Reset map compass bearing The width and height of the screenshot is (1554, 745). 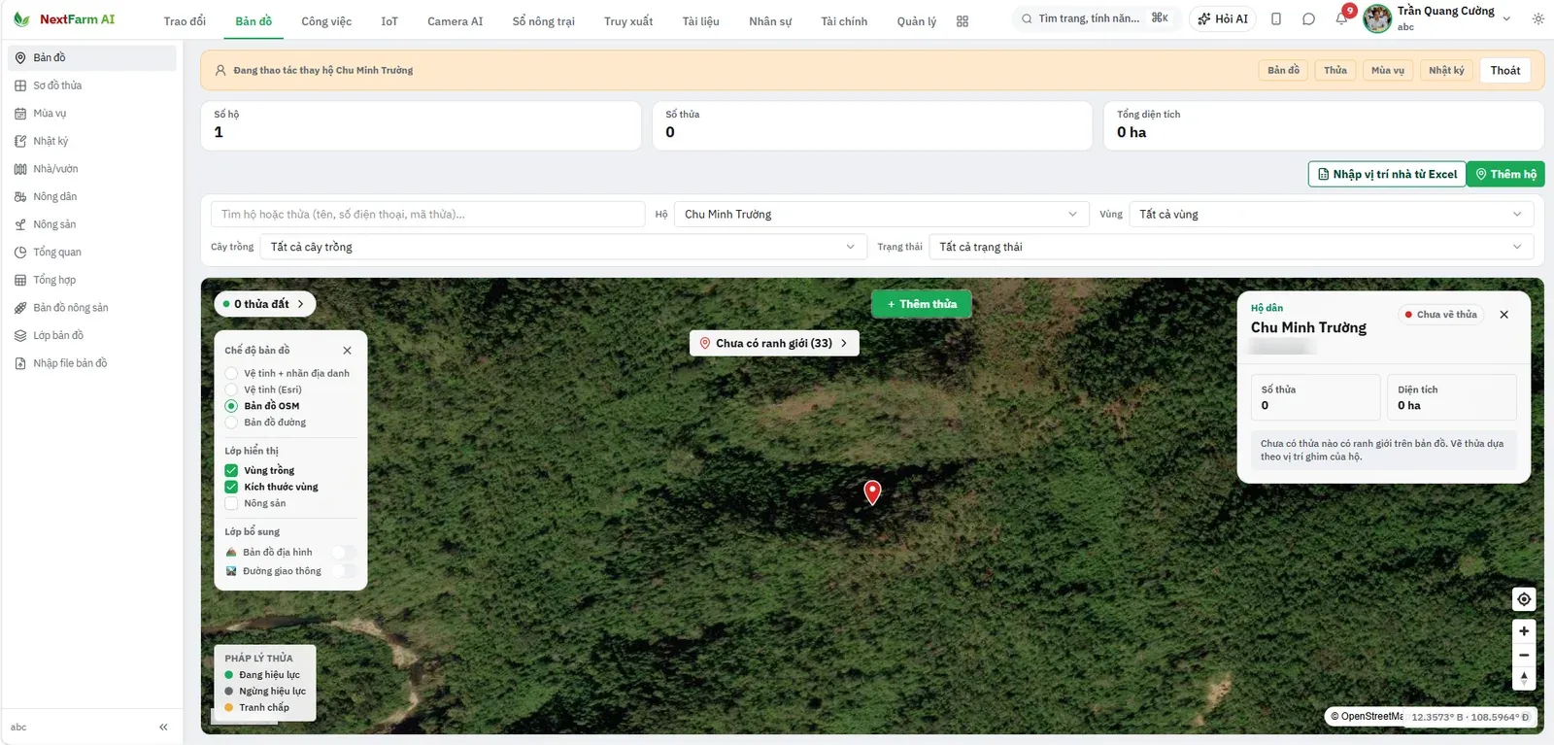pos(1524,678)
